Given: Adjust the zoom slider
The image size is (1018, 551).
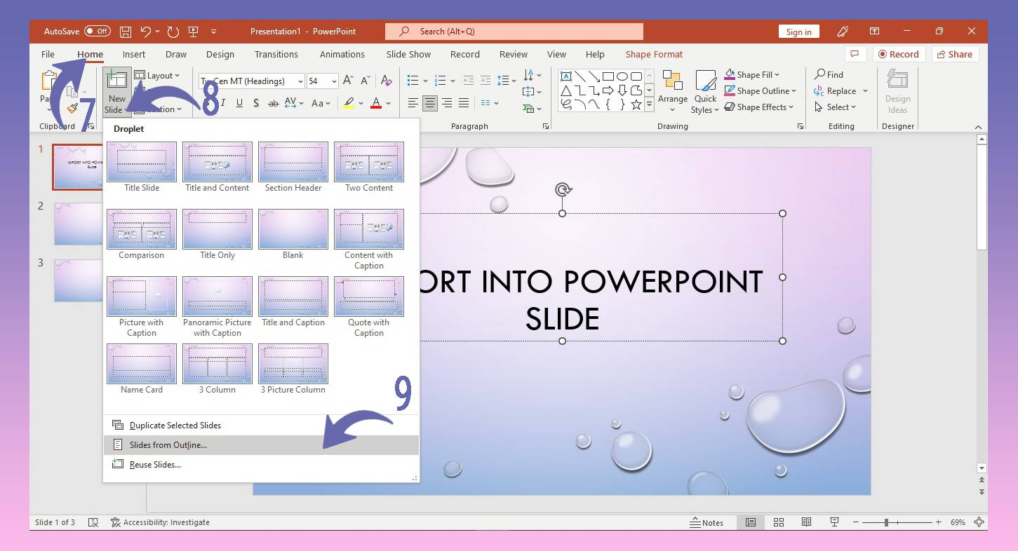Looking at the screenshot, I should [886, 522].
